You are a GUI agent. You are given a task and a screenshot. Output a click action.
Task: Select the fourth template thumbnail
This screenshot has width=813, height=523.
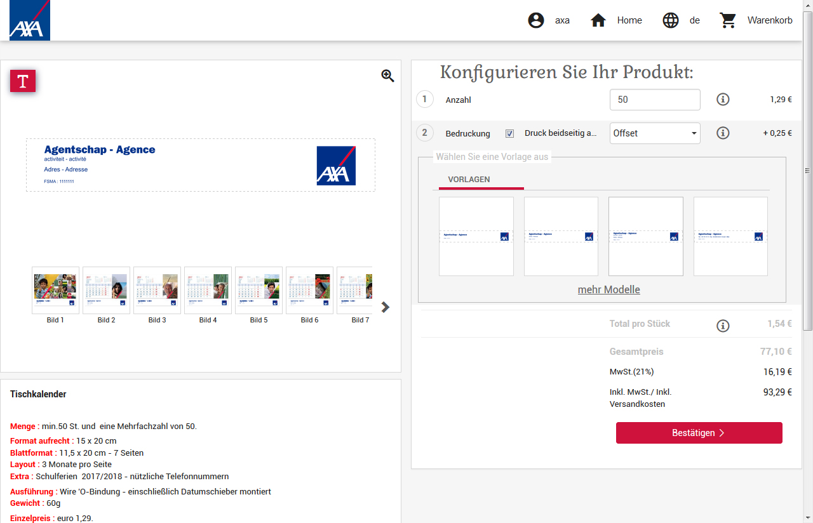click(730, 236)
